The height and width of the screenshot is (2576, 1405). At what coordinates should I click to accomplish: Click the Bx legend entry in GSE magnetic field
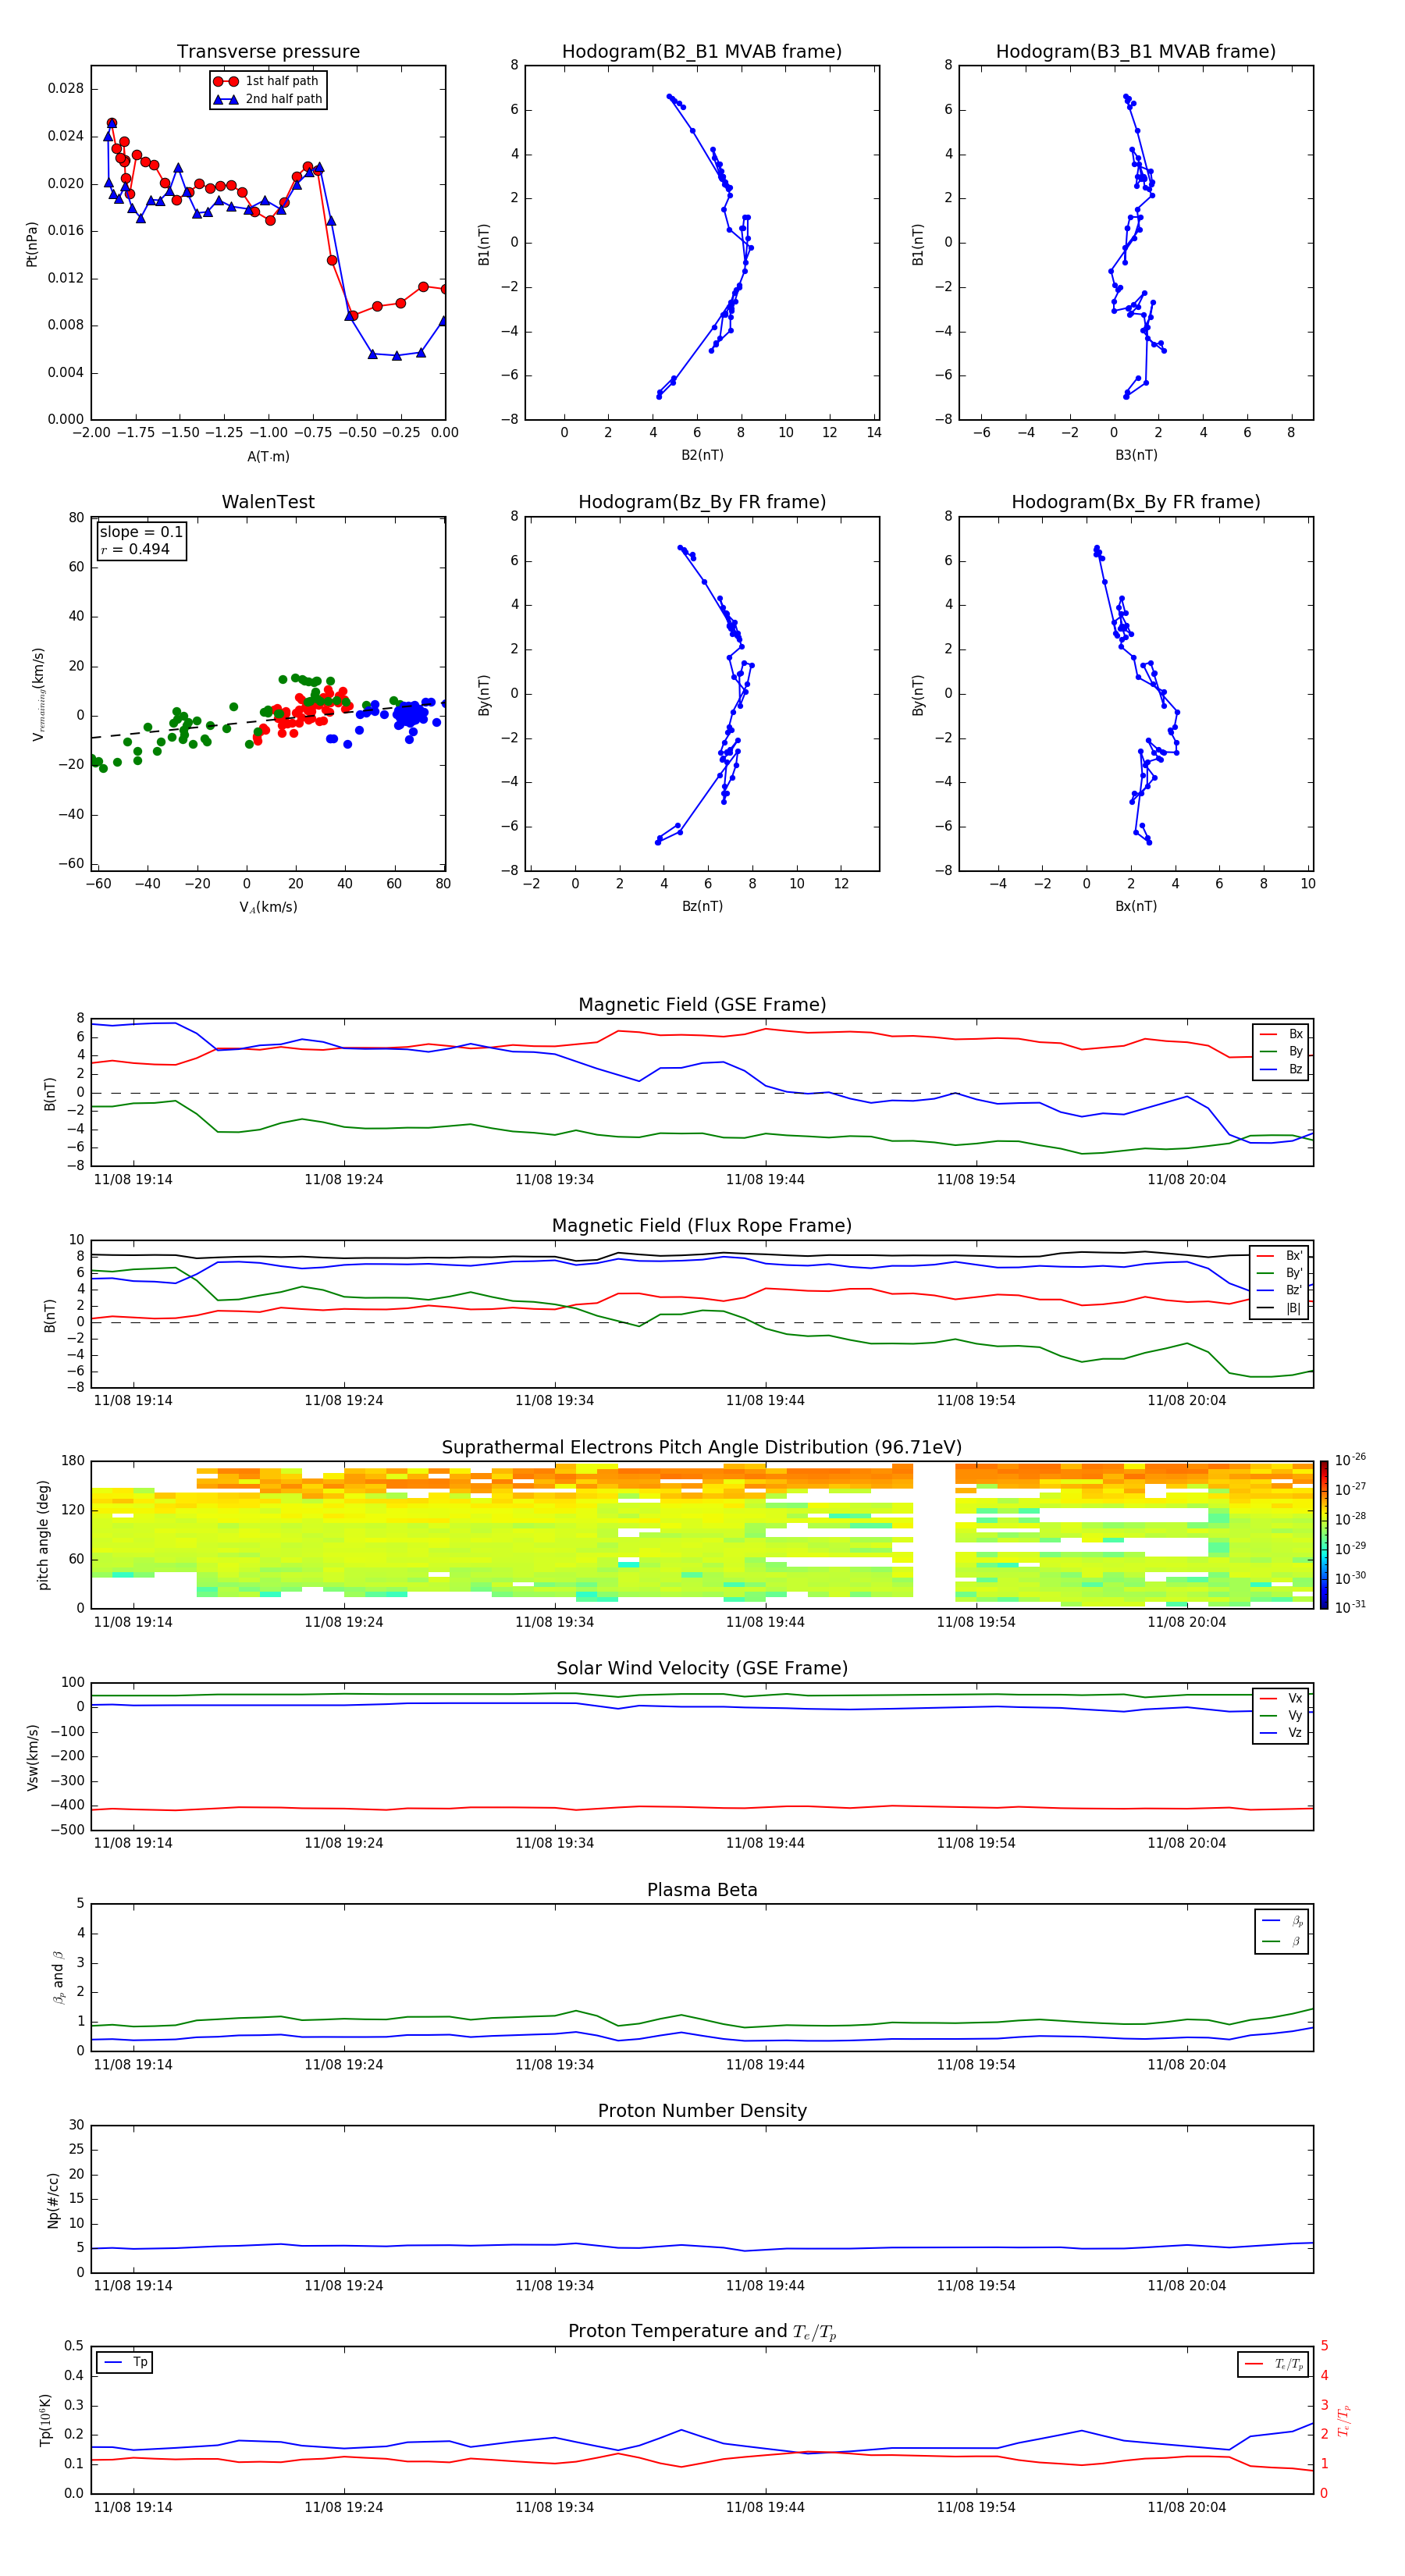pyautogui.click(x=1282, y=1034)
